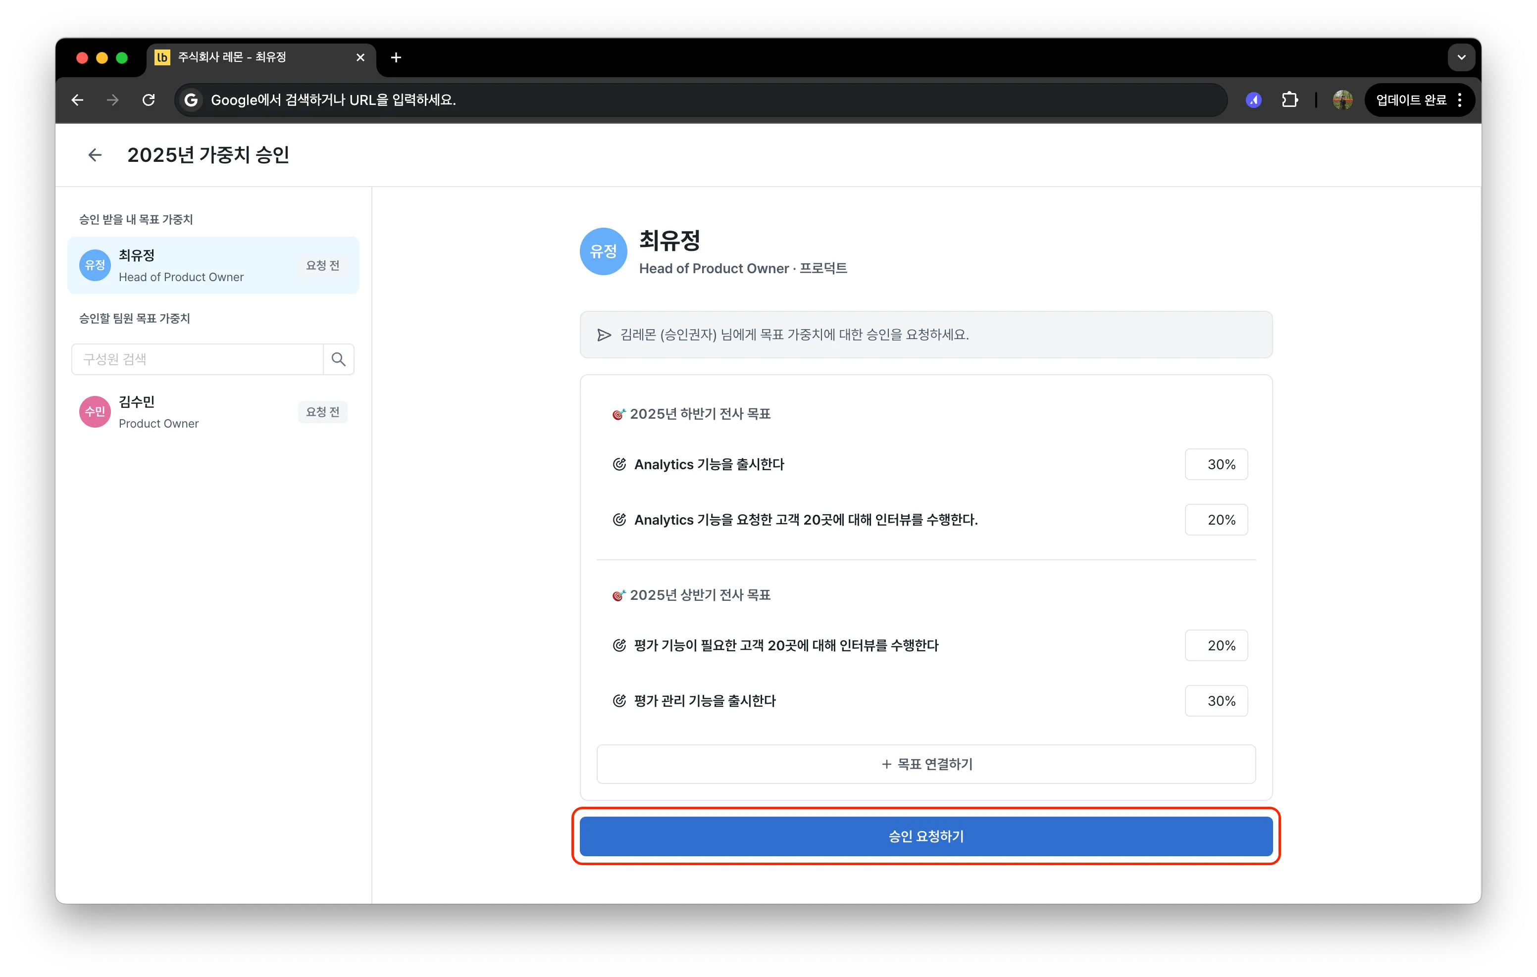
Task: Click goal icon for Analytics 기능을 출시한다
Action: coord(619,464)
